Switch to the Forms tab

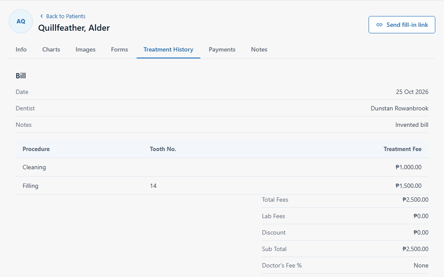(x=120, y=49)
